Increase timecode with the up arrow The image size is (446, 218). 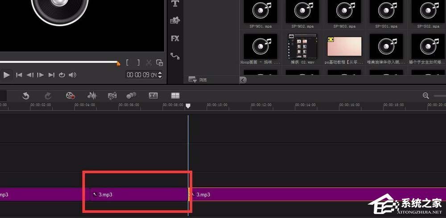(x=160, y=73)
